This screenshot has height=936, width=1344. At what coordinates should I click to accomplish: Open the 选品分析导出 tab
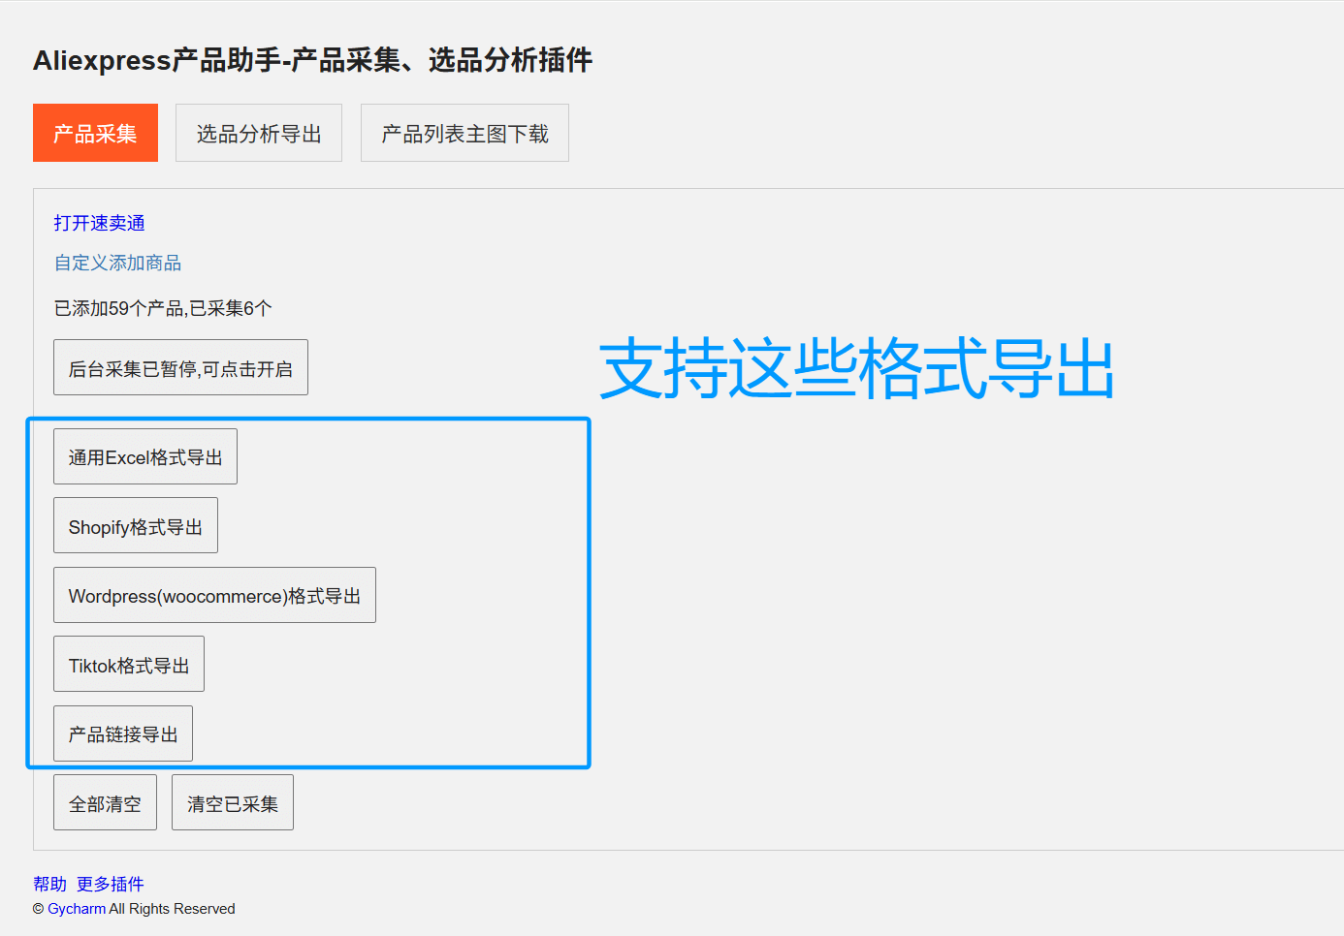pyautogui.click(x=259, y=133)
